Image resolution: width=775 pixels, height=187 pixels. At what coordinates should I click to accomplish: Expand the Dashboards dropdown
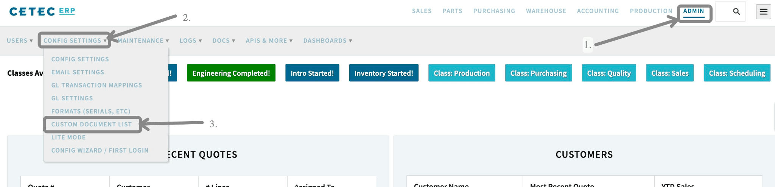(x=328, y=41)
